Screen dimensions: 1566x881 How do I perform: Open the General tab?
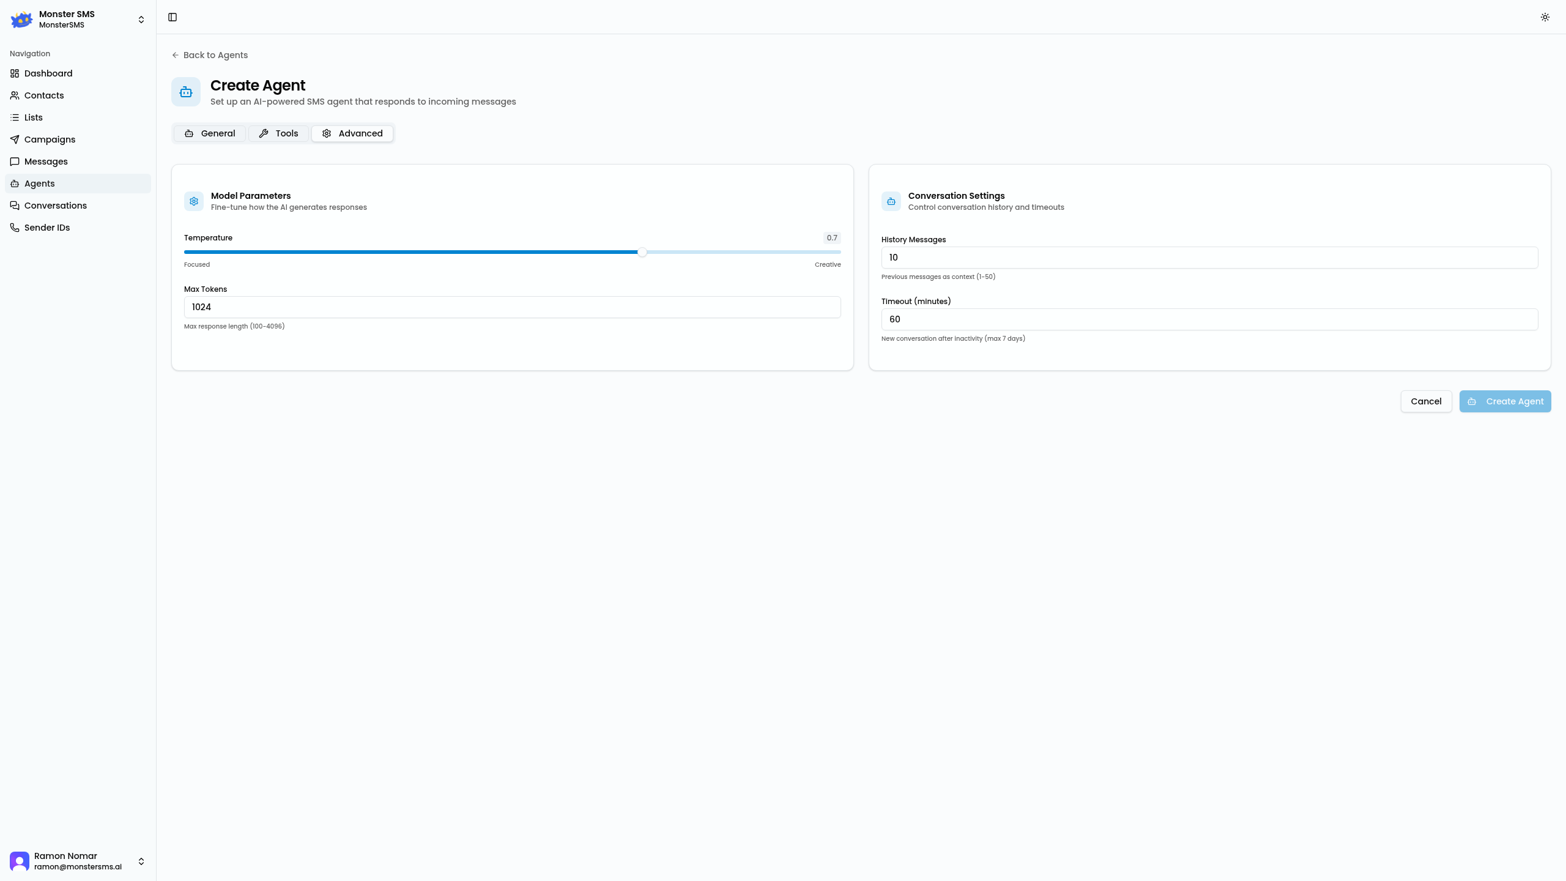[x=210, y=133]
